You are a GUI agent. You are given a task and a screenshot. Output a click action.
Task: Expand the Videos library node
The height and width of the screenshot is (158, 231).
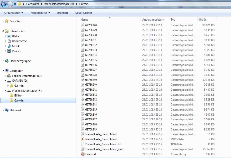click(x=5, y=51)
